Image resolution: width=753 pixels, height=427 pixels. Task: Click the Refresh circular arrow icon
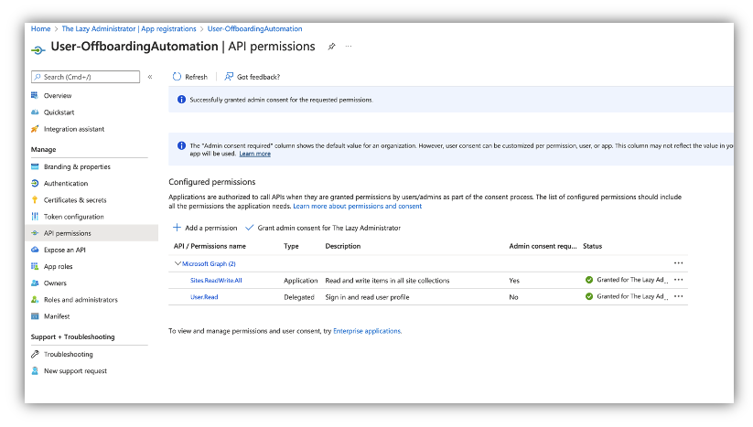177,76
